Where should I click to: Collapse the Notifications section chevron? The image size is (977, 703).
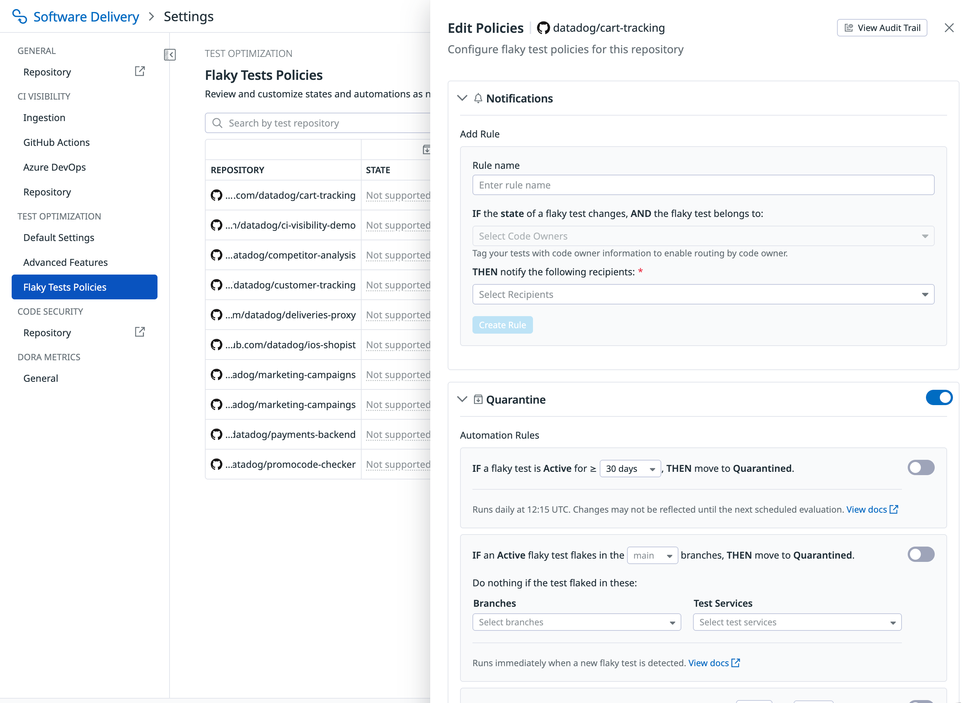click(x=462, y=98)
